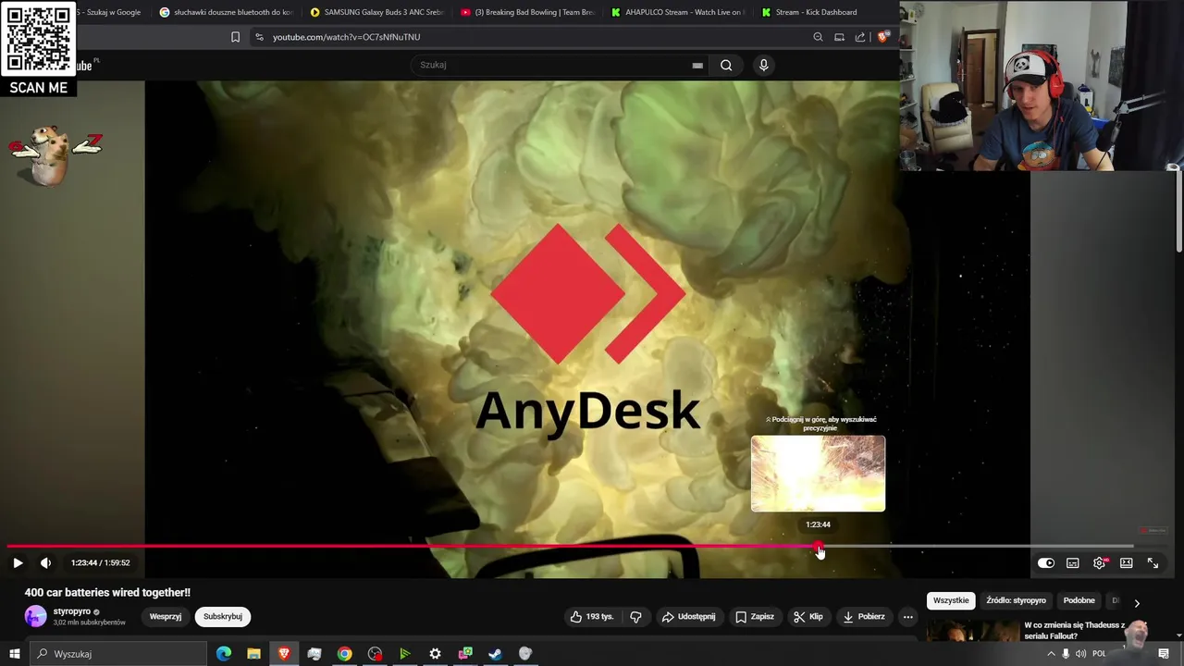Screen dimensions: 1184x666
Task: Switch to theater mode view
Action: pos(1126,562)
